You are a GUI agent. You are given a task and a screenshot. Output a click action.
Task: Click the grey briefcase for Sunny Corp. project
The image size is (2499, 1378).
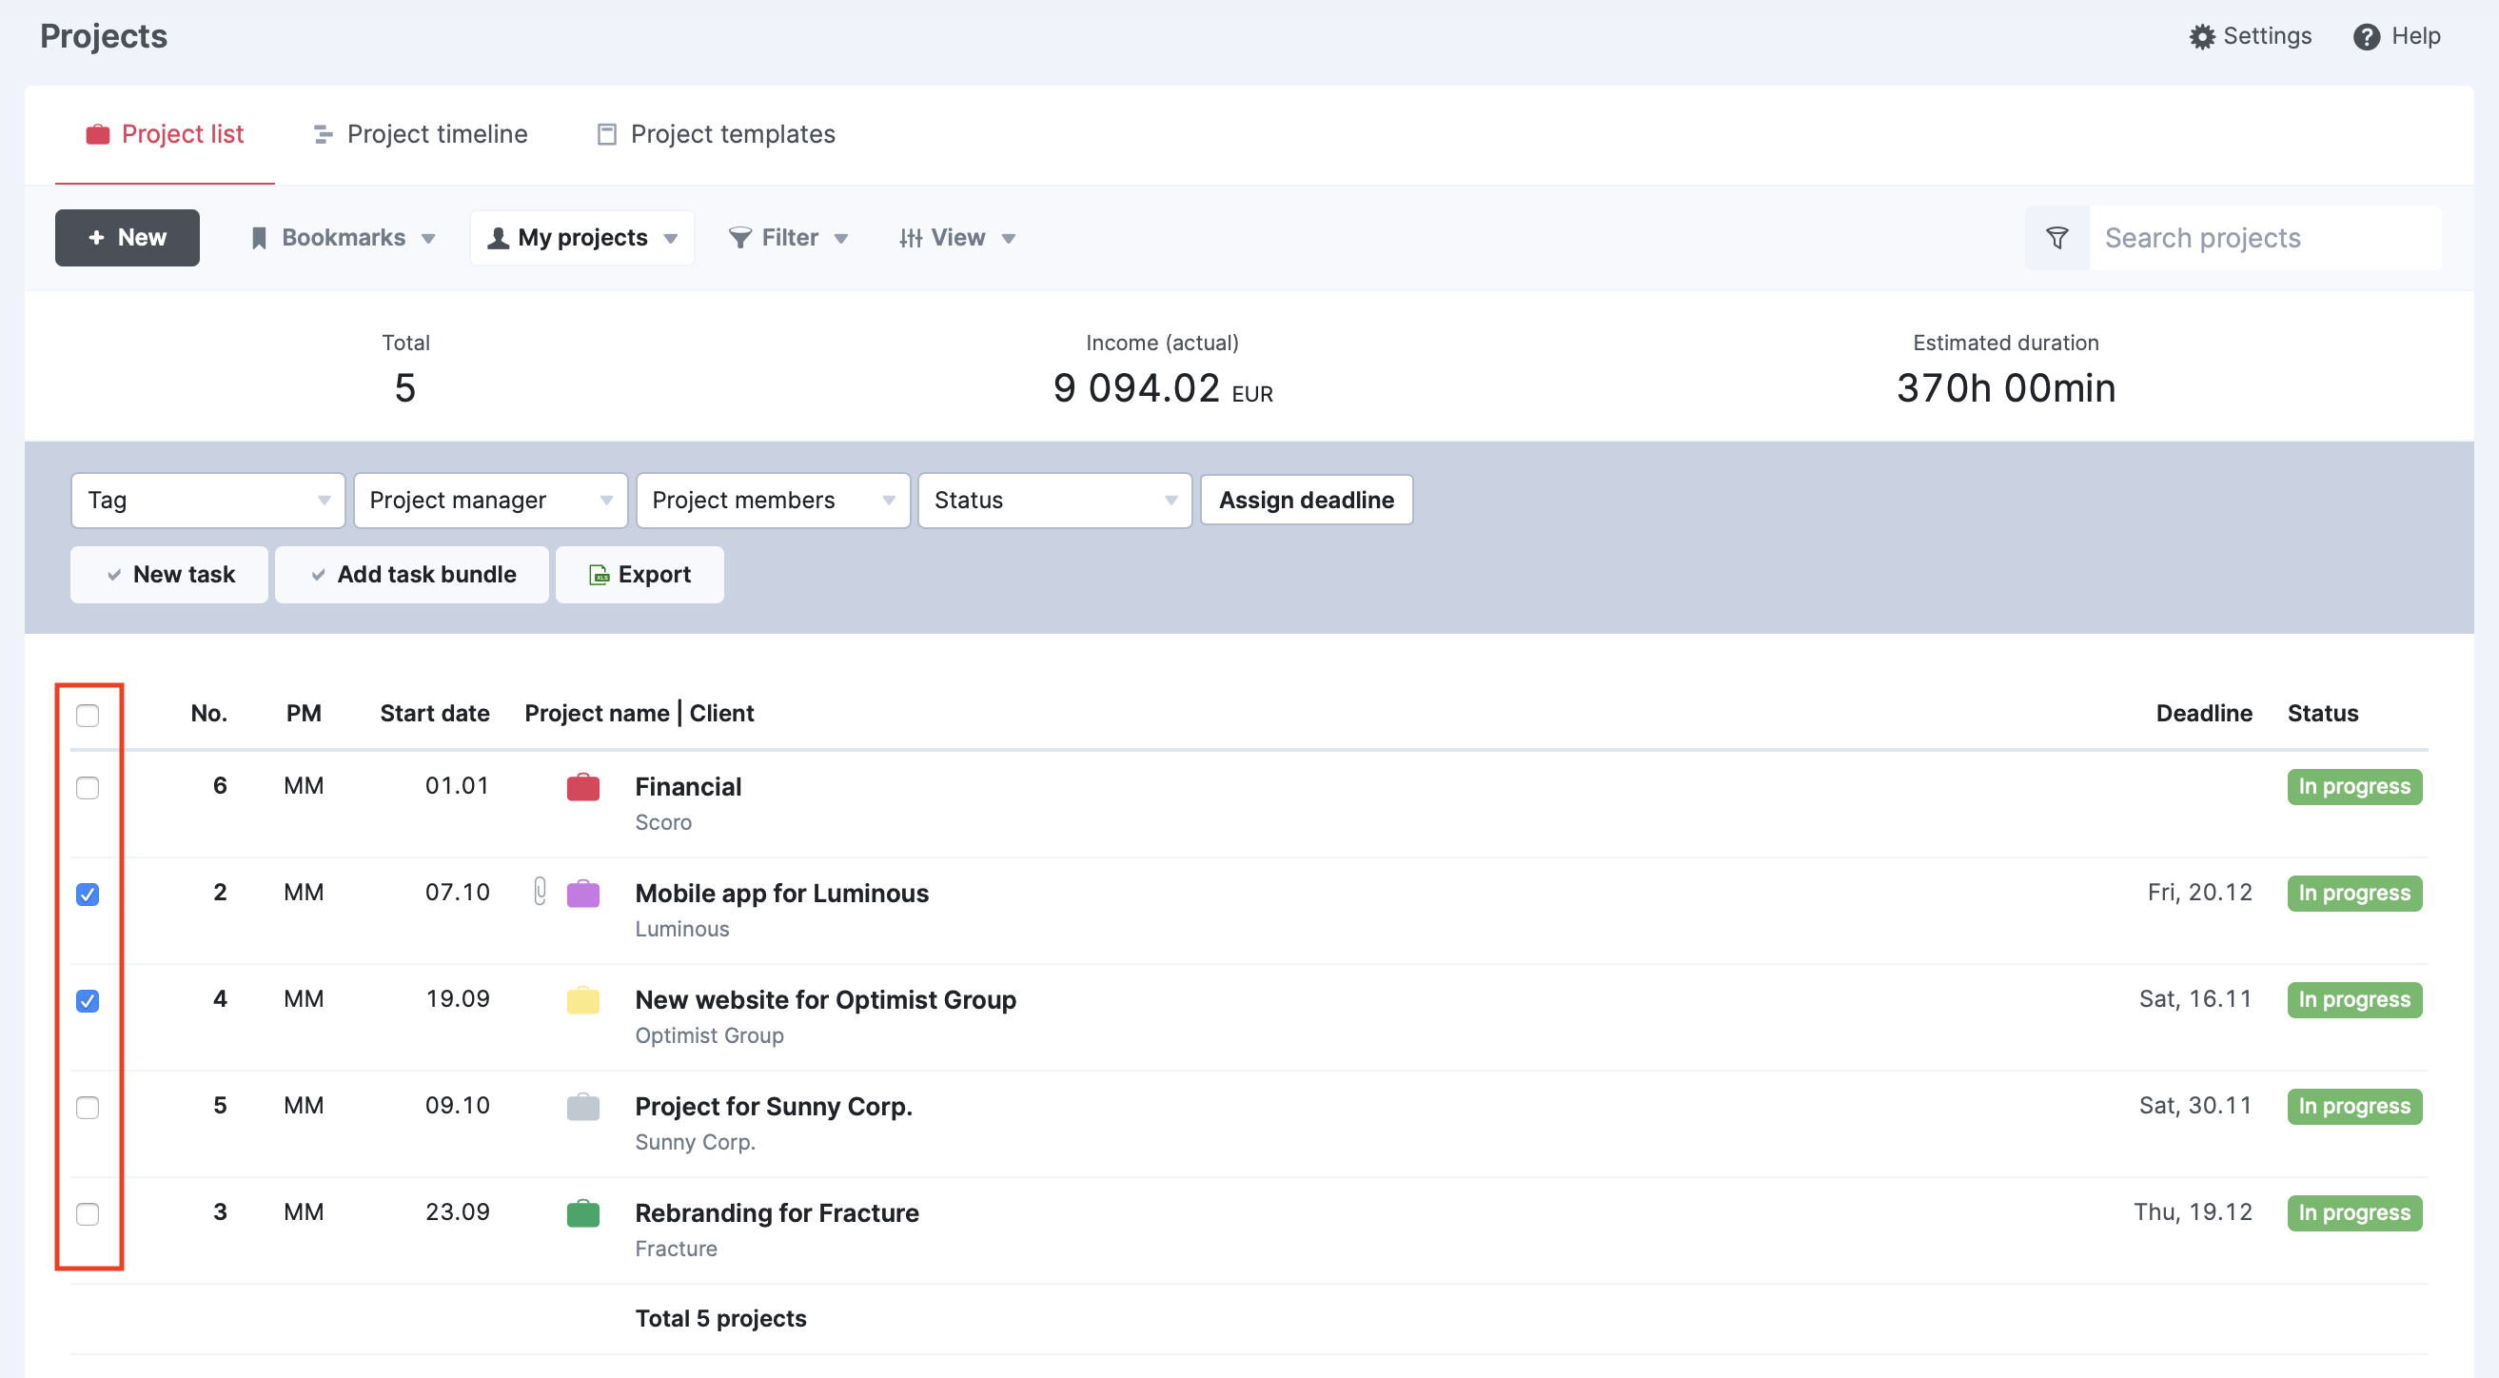tap(583, 1106)
